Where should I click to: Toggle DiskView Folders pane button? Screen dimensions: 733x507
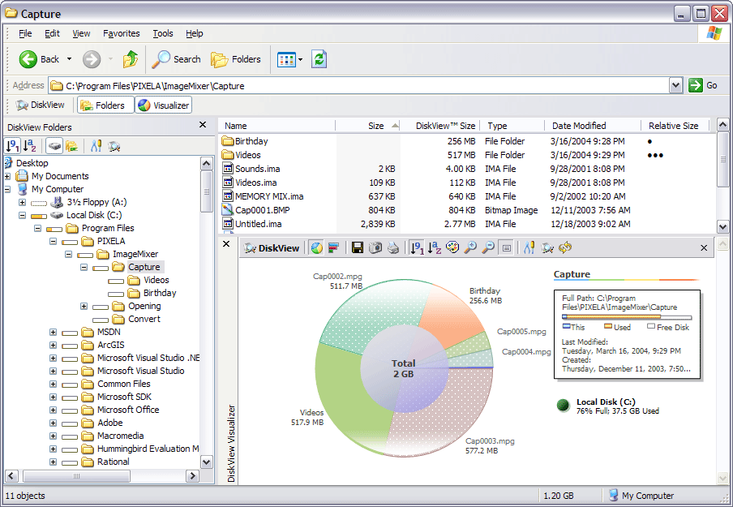105,105
